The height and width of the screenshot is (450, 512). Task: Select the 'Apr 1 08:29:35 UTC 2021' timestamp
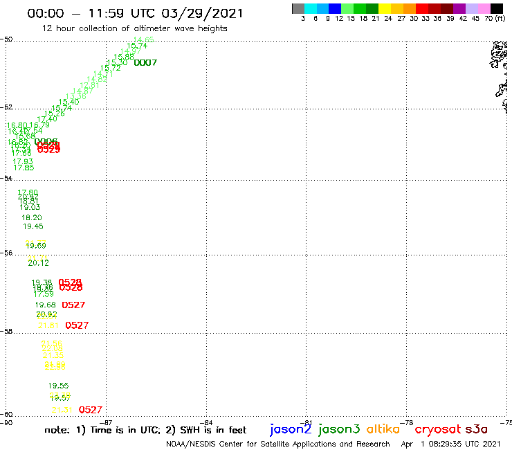coord(450,444)
